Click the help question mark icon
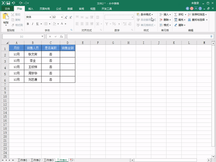Screen dimensions: 216x162 pyautogui.click(x=200, y=9)
